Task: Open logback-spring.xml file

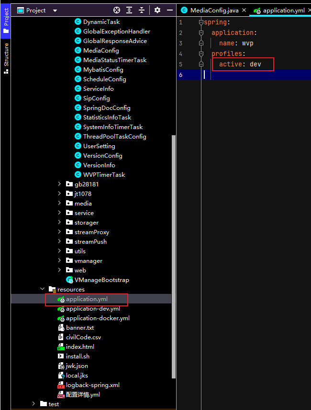Action: pyautogui.click(x=89, y=385)
